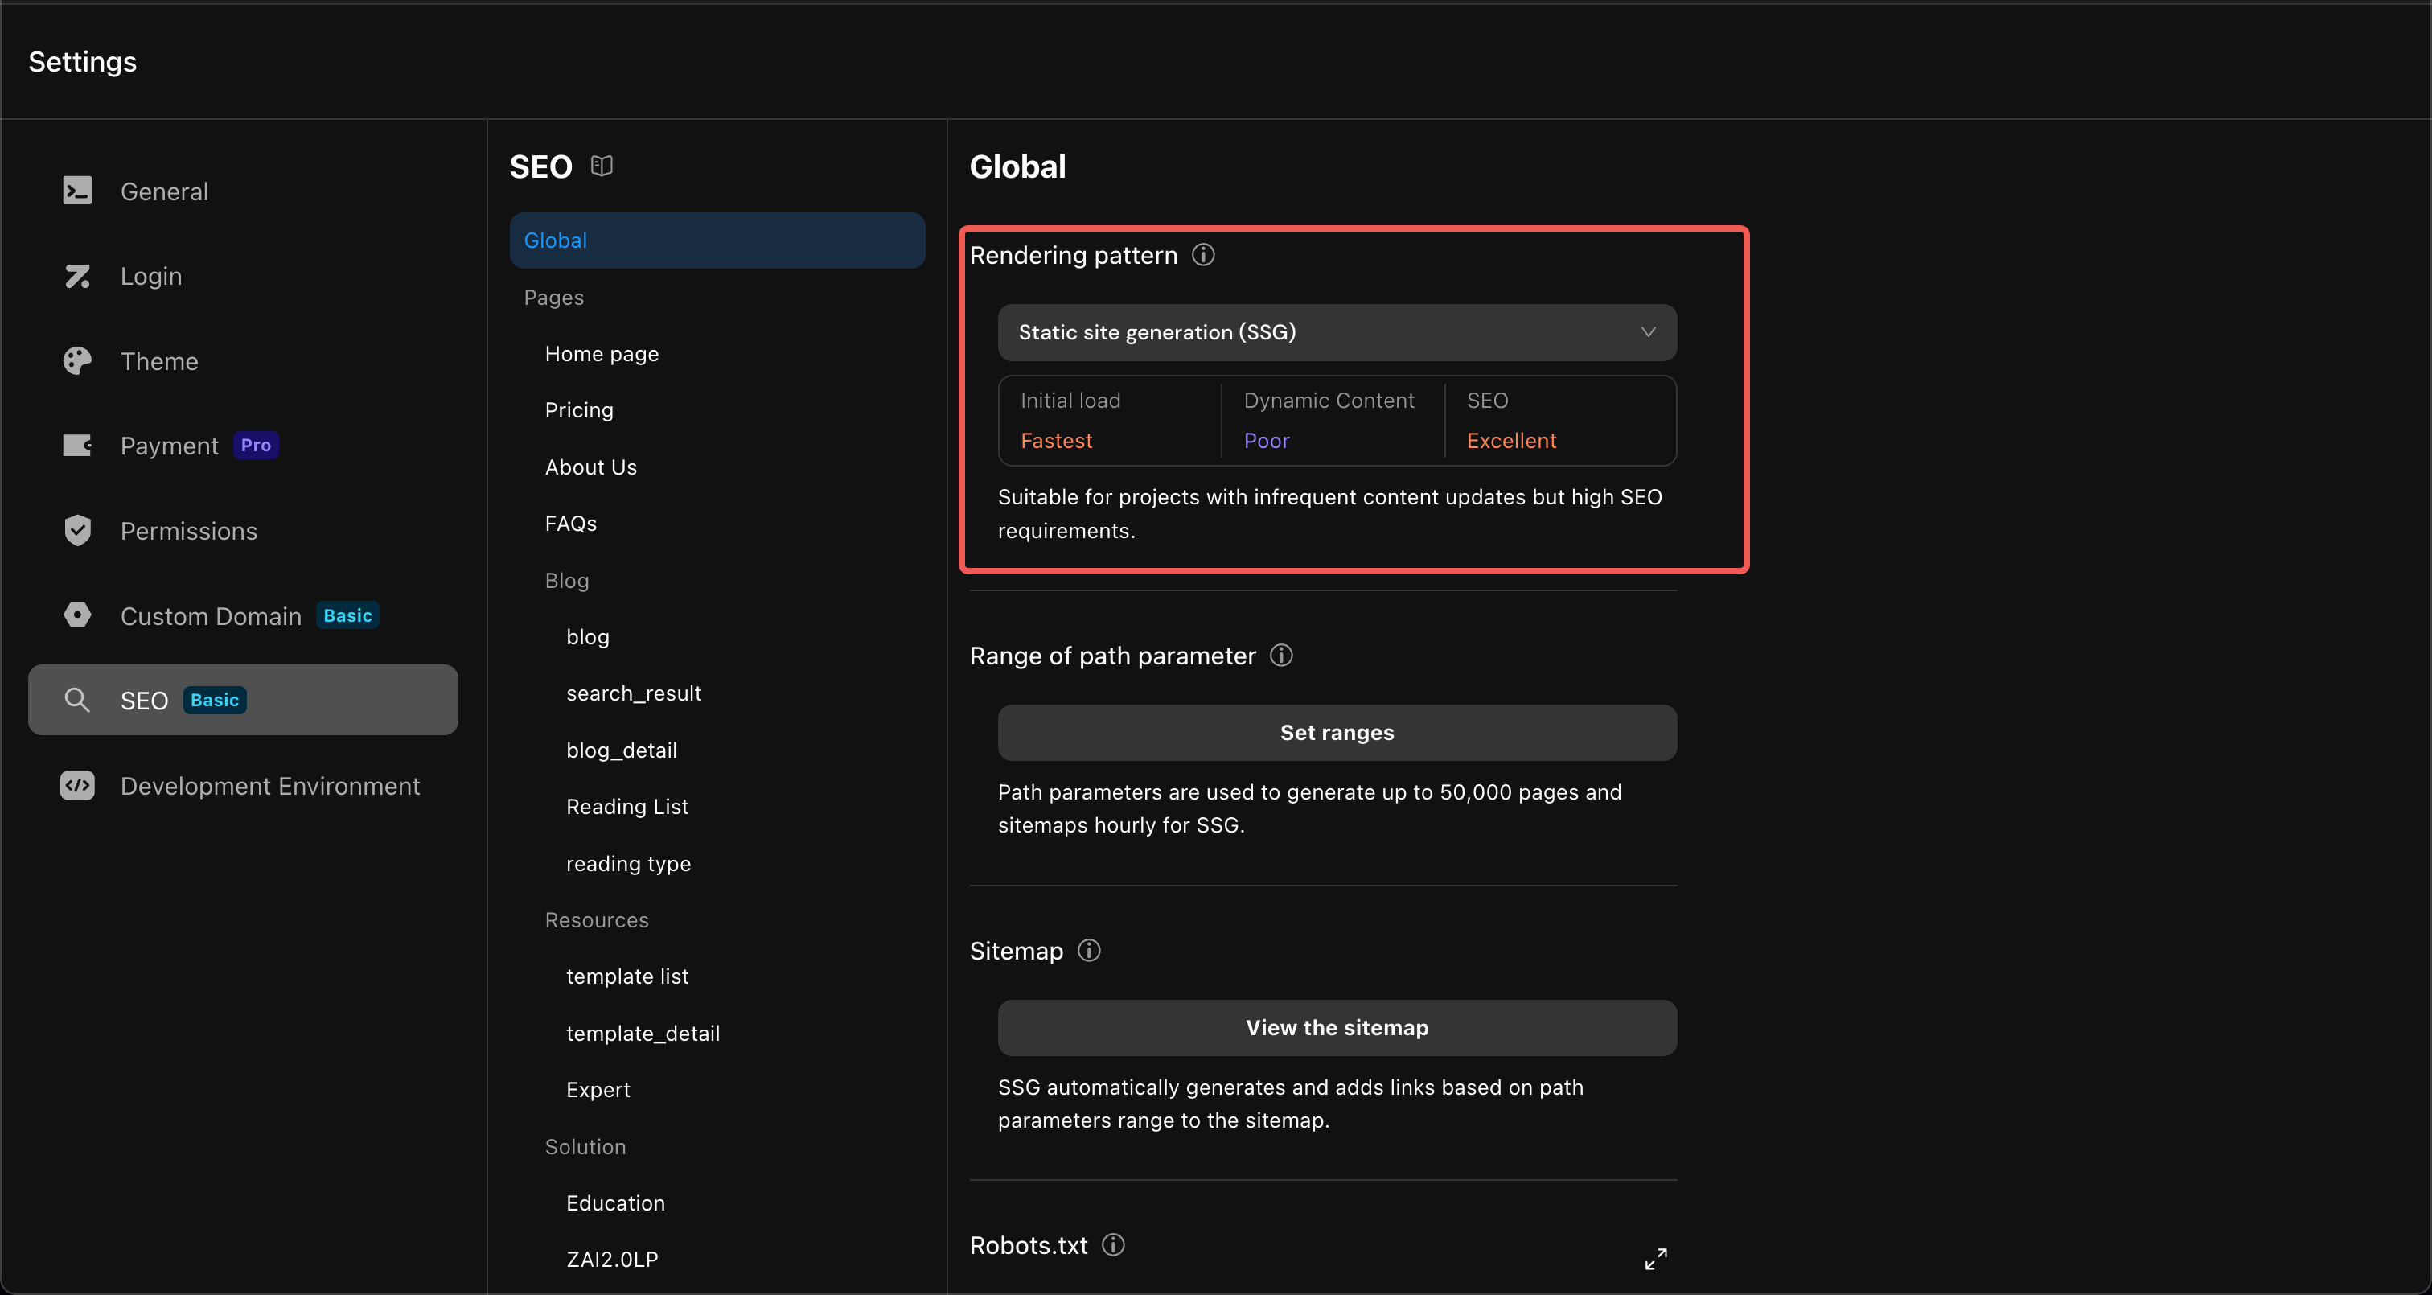Open the Rendering pattern dropdown
The height and width of the screenshot is (1295, 2432).
pyautogui.click(x=1337, y=332)
